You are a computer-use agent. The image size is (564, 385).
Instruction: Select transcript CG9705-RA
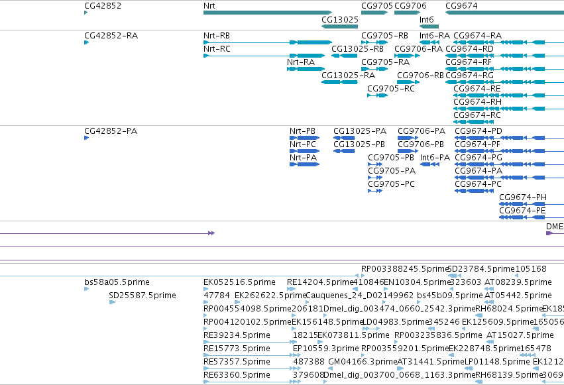(x=374, y=69)
